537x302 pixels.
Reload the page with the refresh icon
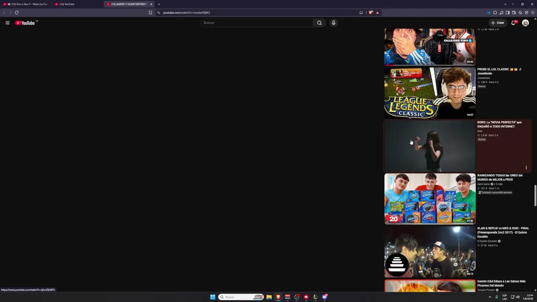click(17, 13)
